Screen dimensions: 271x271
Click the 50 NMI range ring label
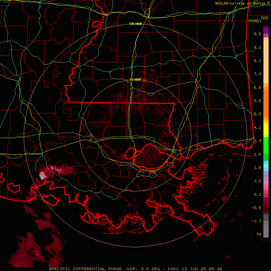click(x=135, y=80)
